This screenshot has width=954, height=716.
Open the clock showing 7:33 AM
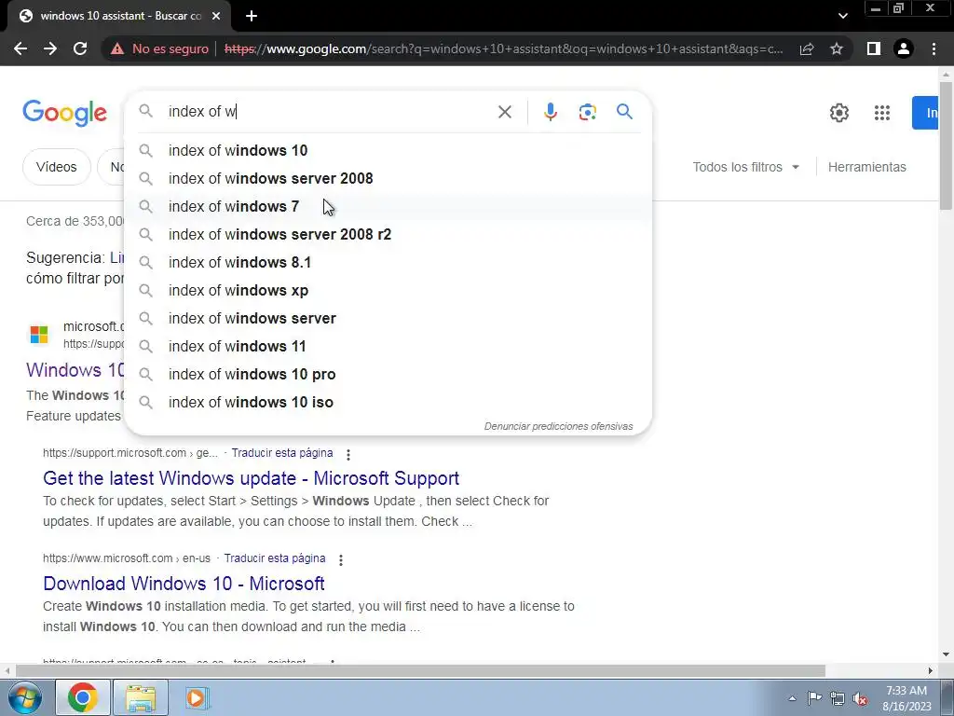[x=906, y=698]
